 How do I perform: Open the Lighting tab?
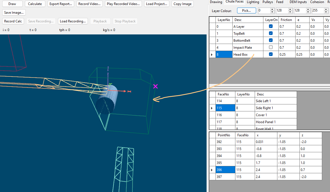click(253, 2)
